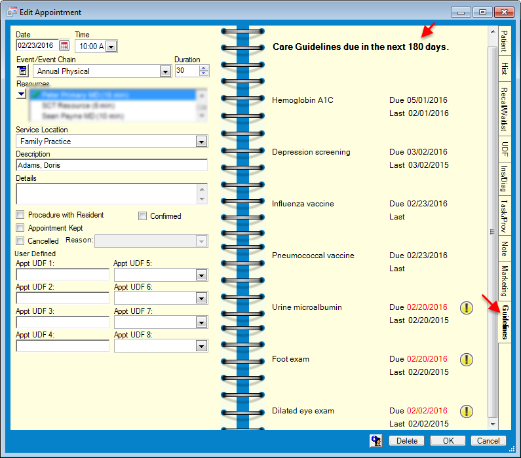Image resolution: width=521 pixels, height=458 pixels.
Task: Switch to the Recall/Mailist tab
Action: [504, 109]
